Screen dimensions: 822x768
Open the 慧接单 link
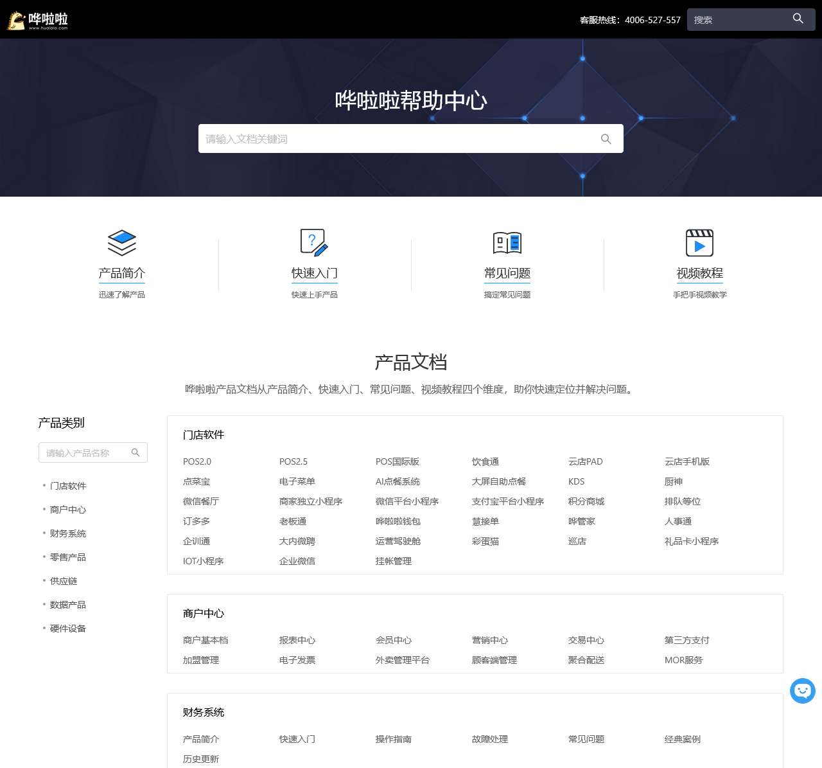(485, 521)
